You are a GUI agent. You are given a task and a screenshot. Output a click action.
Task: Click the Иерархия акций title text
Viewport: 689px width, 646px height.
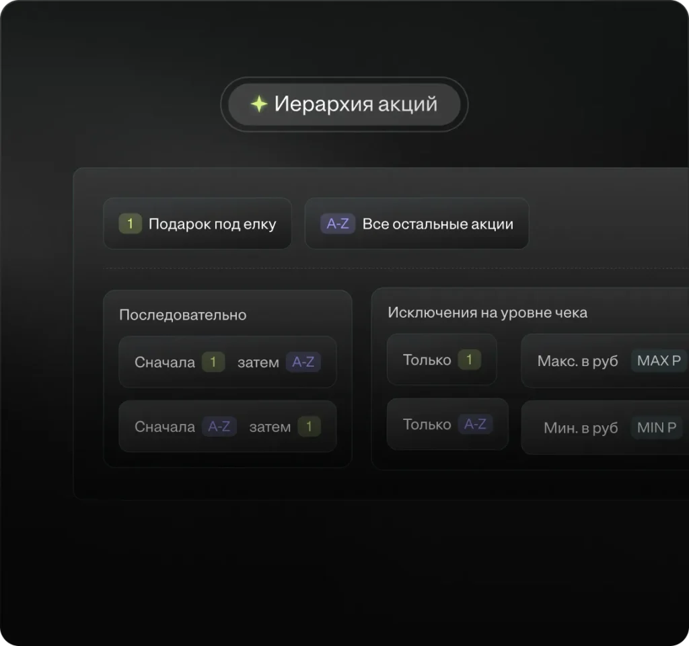(x=355, y=104)
